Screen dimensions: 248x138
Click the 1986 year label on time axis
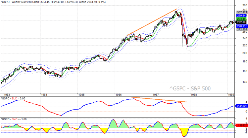[x=119, y=95]
